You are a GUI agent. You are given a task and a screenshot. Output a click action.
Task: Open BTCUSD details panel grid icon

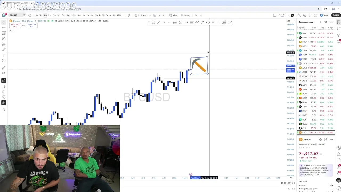pos(320,139)
